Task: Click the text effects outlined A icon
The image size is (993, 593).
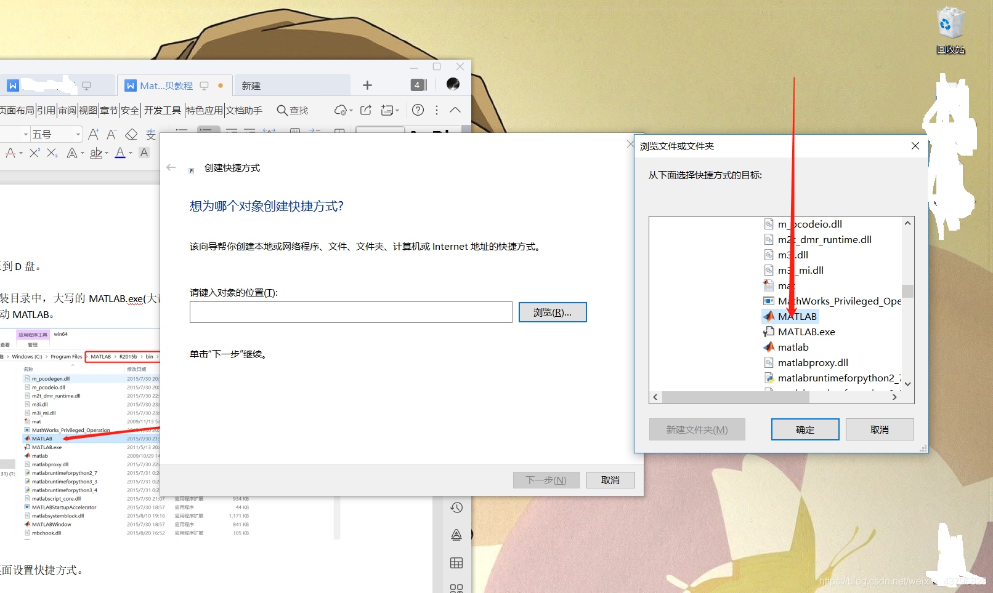Action: [72, 153]
